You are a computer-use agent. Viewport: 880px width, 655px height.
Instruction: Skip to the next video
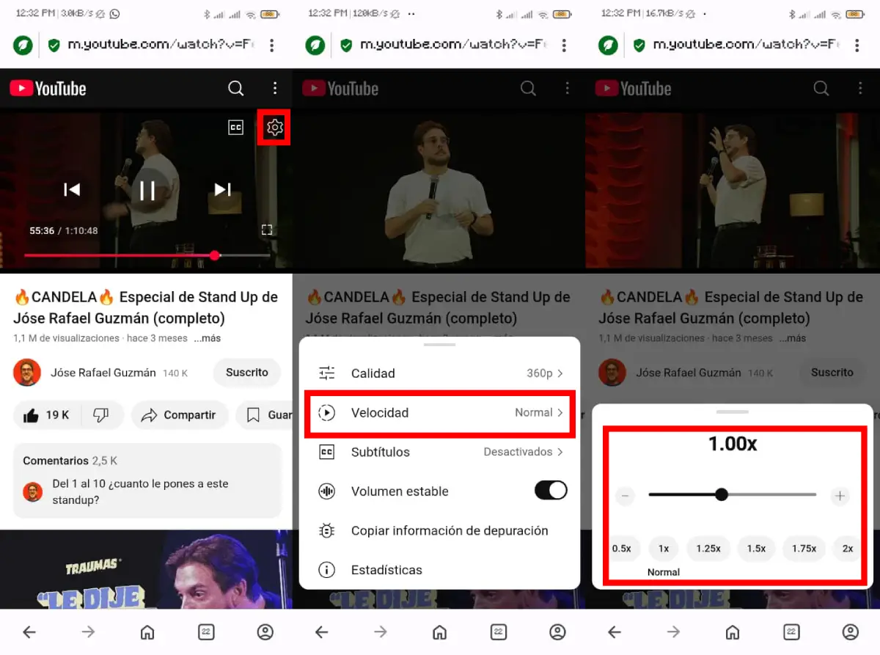tap(223, 190)
